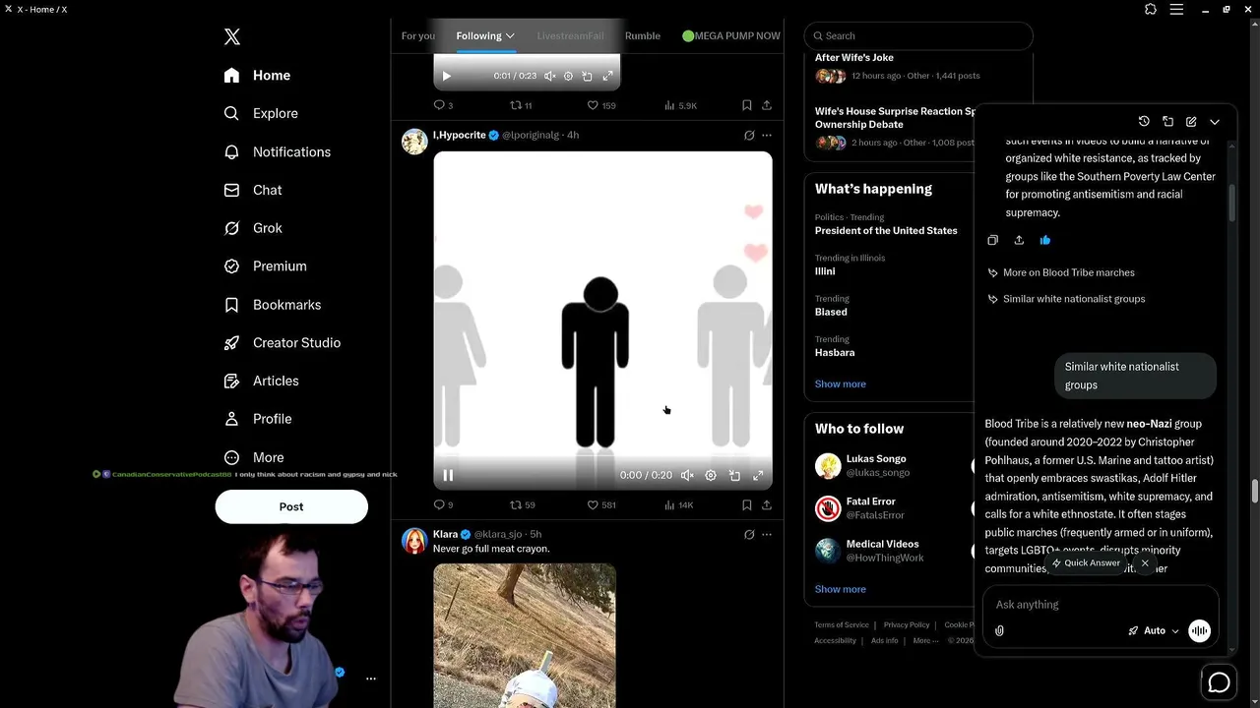This screenshot has width=1260, height=708.
Task: Share the post with 14K views
Action: point(767,504)
